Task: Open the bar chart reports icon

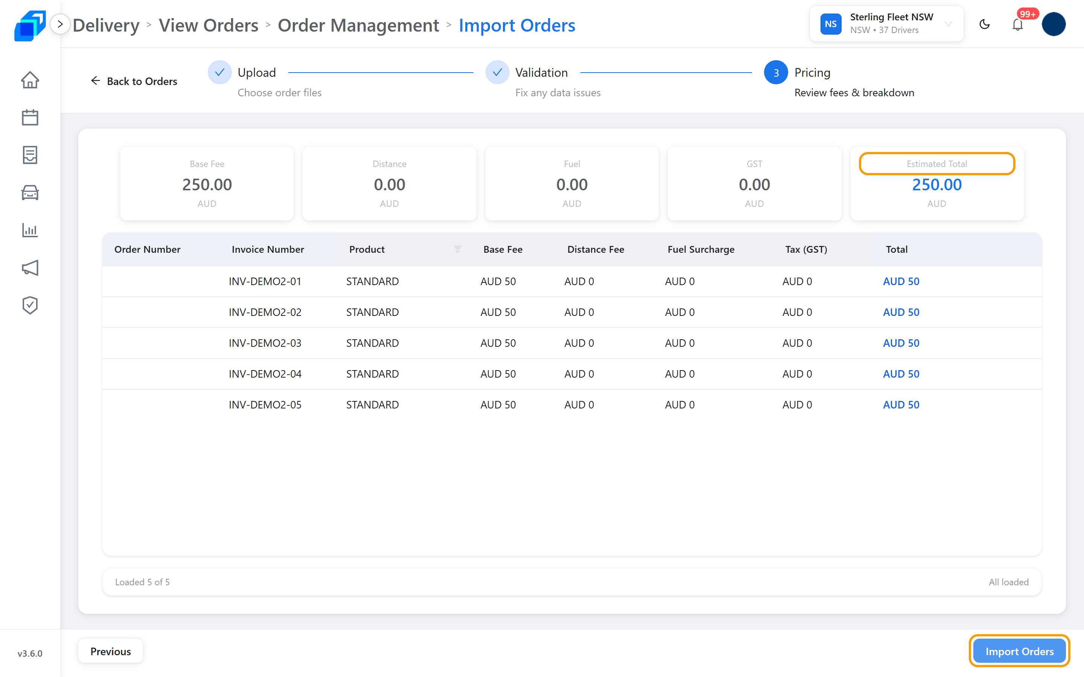Action: tap(30, 230)
